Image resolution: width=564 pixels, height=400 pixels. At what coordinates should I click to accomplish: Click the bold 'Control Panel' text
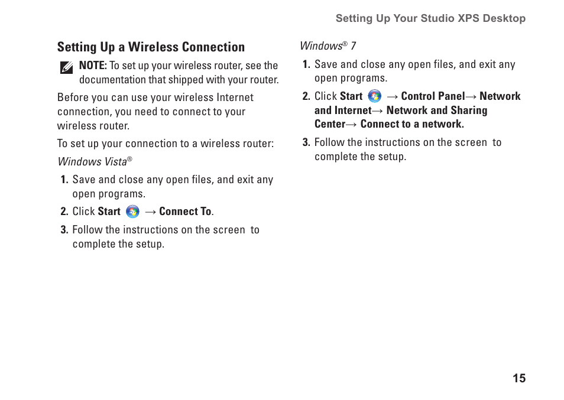click(433, 96)
